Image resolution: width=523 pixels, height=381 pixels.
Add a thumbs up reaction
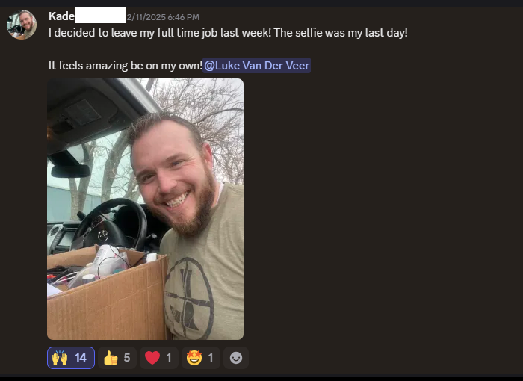tap(117, 358)
